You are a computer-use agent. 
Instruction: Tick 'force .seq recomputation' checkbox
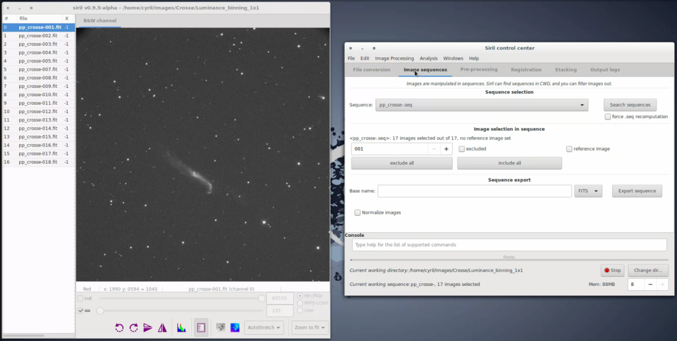608,117
